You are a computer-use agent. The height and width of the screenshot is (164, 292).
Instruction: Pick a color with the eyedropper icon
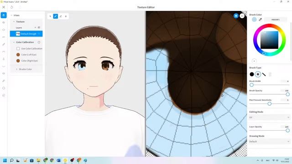[261, 20]
